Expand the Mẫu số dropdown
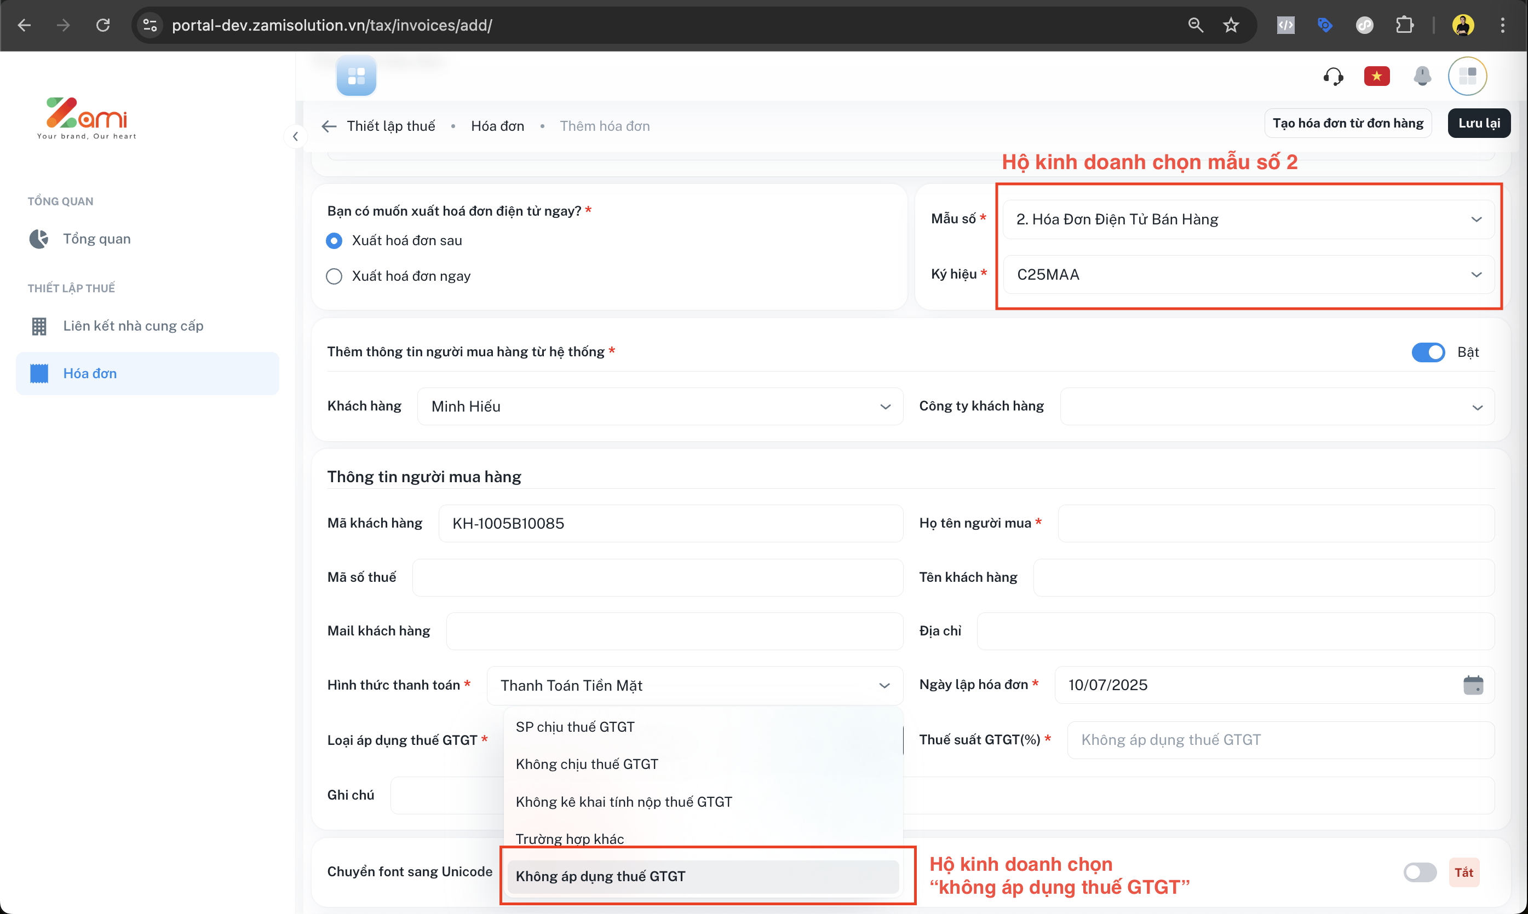Screen dimensions: 1528x914 click(x=1248, y=219)
